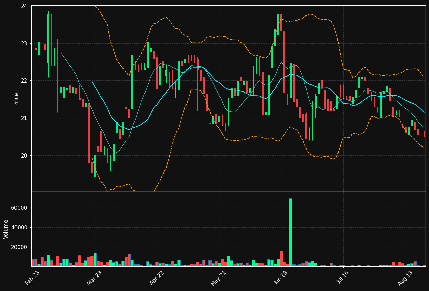Screen dimensions: 429x291
Task: Click the Jun 18 date label
Action: 281,278
